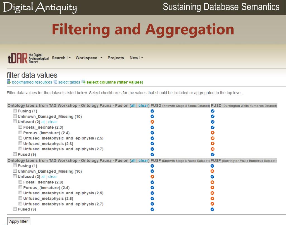Viewport: 286px width, 225px height.
Task: Check Fused (9) in the FUSP section
Action: click(15, 209)
